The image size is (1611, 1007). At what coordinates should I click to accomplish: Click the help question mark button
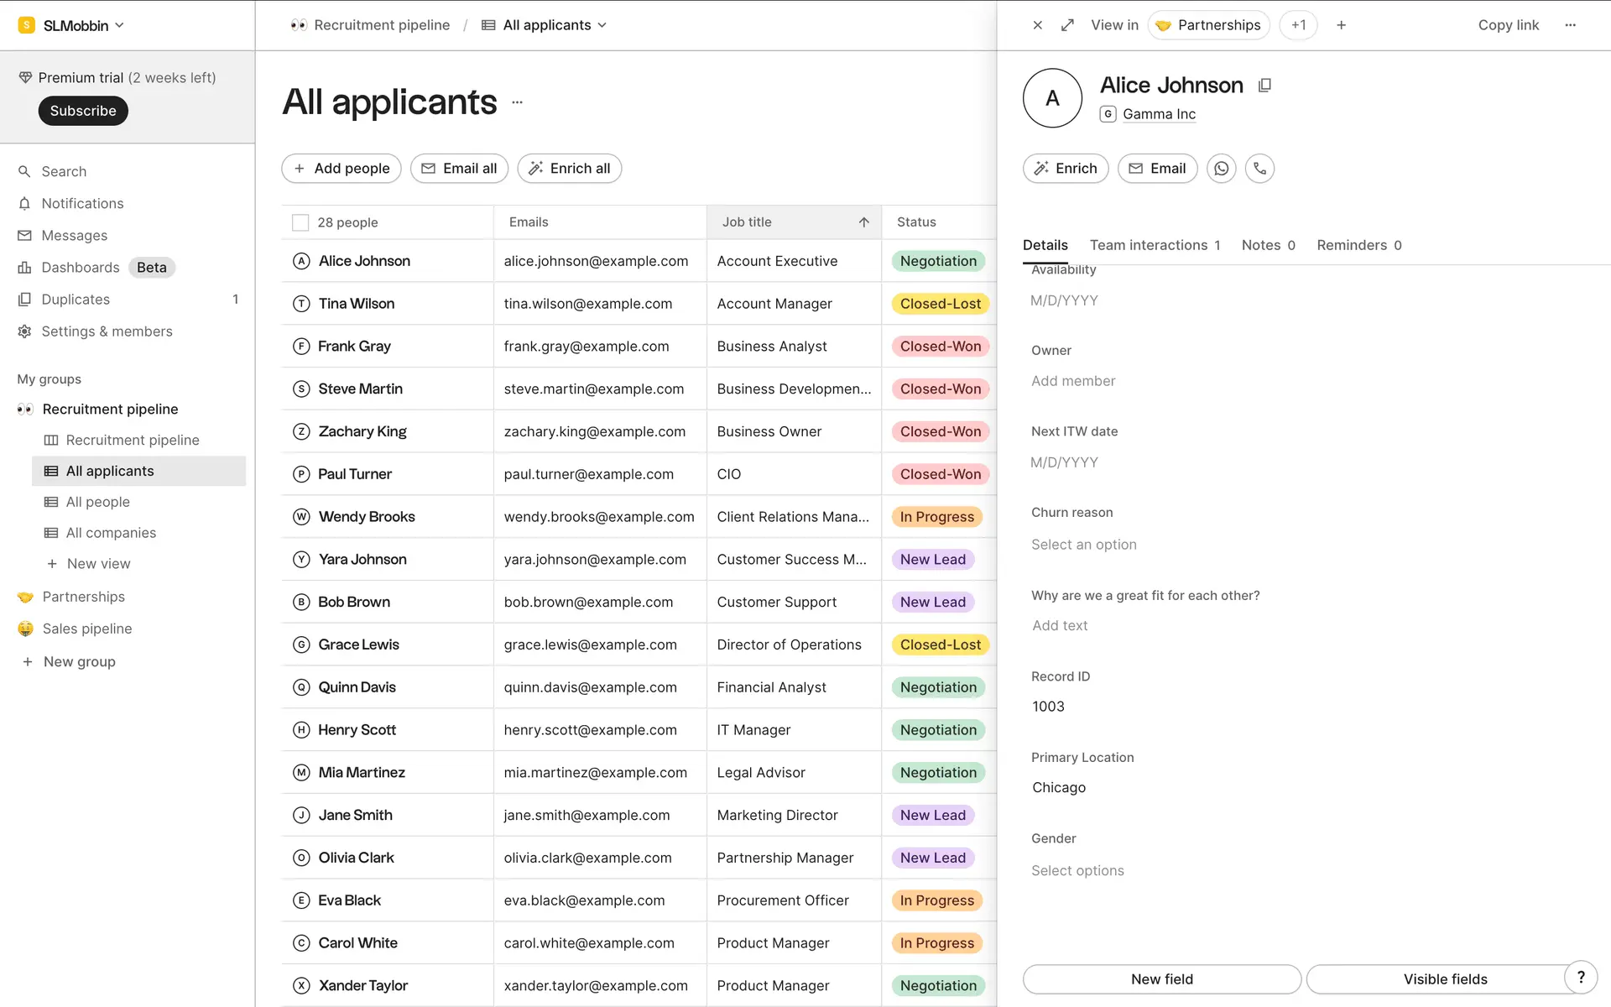tap(1581, 977)
